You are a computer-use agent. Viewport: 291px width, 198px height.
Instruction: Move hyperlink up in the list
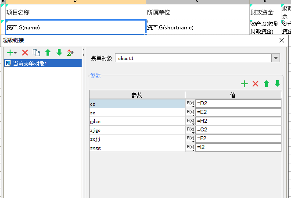48,53
